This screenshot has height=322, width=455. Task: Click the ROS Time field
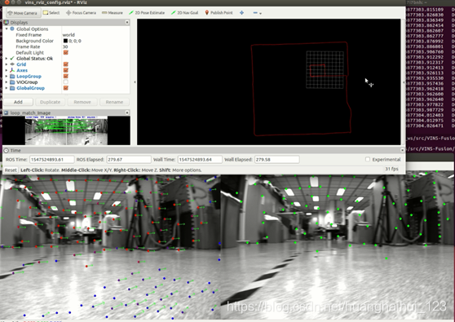[x=51, y=160]
